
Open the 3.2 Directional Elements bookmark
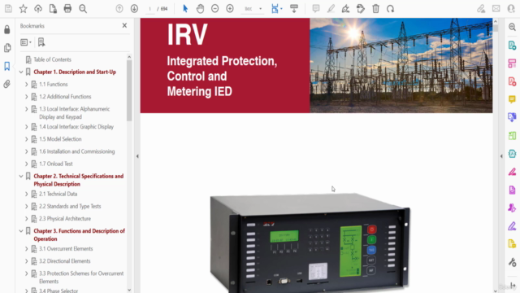(65, 261)
